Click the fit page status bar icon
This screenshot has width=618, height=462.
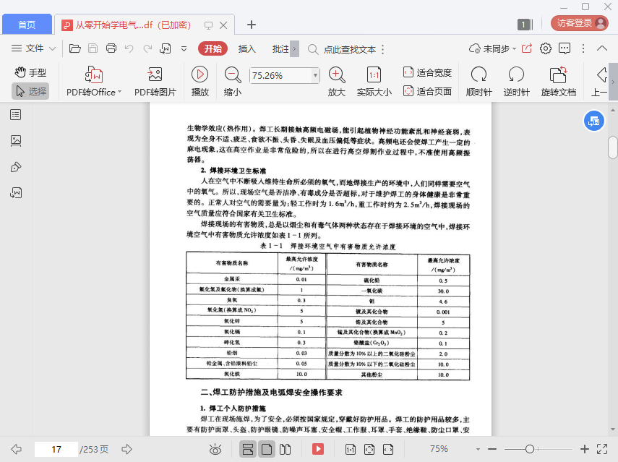click(369, 449)
